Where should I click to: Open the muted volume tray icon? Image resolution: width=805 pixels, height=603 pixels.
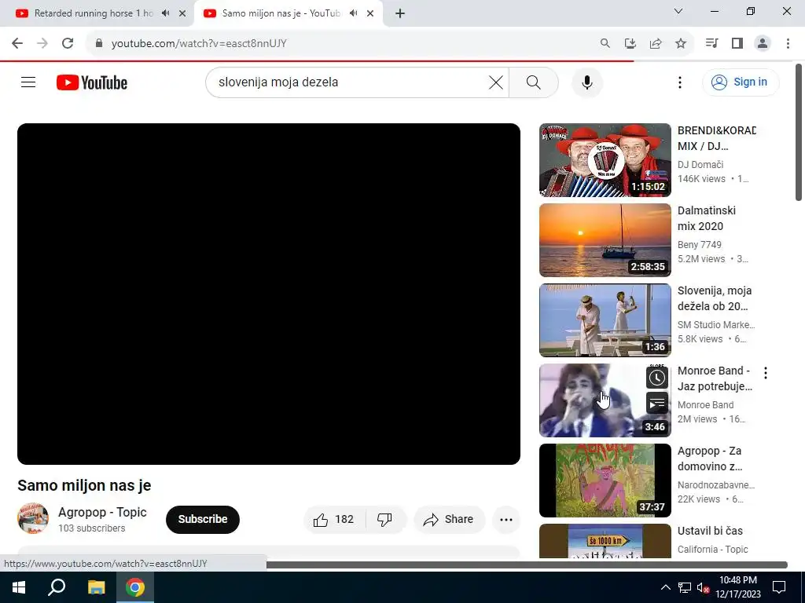click(703, 587)
